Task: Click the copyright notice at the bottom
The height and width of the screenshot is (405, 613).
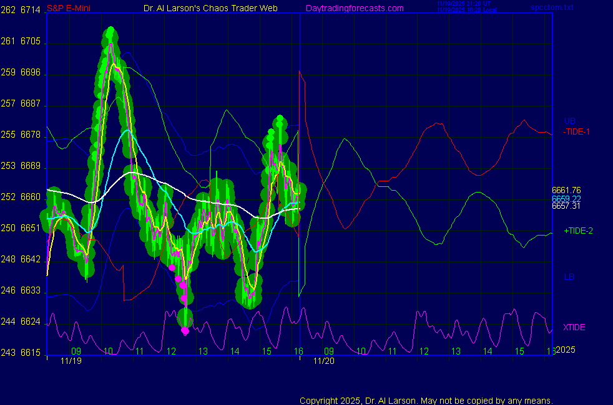Action: (426, 400)
